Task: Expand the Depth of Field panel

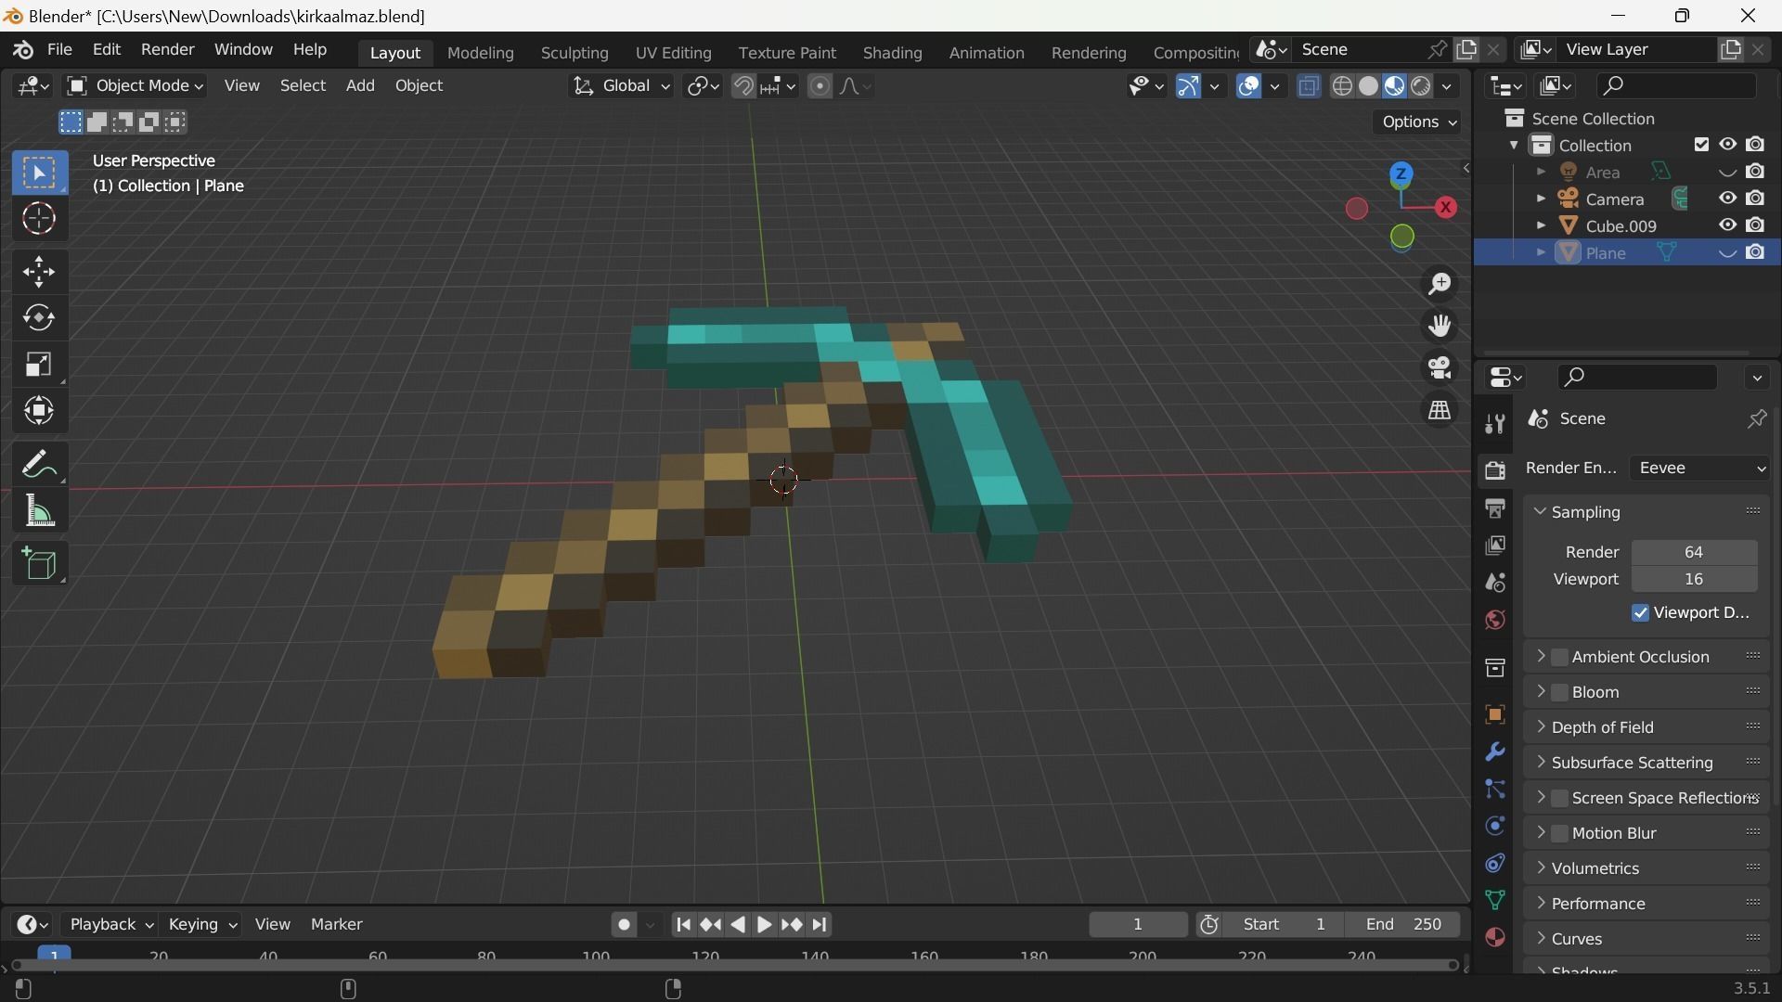Action: (x=1602, y=727)
